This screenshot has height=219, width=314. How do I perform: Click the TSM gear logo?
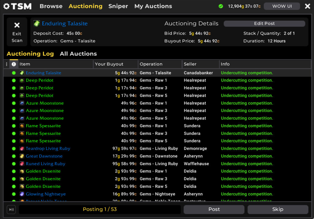7,6
